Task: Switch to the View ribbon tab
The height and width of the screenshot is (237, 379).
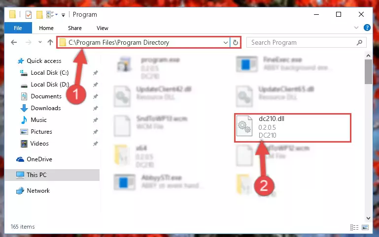Action: 102,28
